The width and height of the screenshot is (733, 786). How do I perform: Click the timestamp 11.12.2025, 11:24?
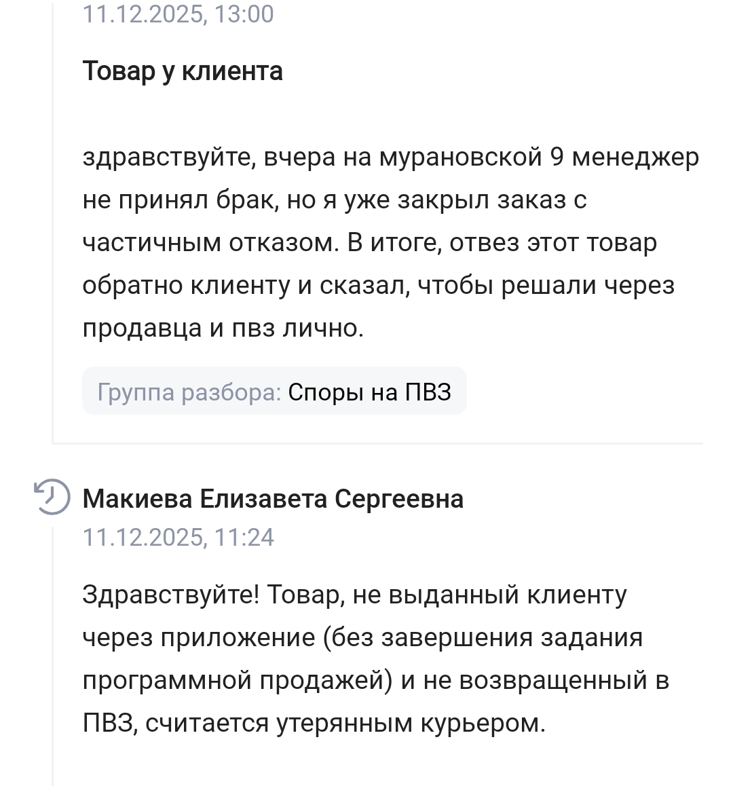[x=178, y=538]
